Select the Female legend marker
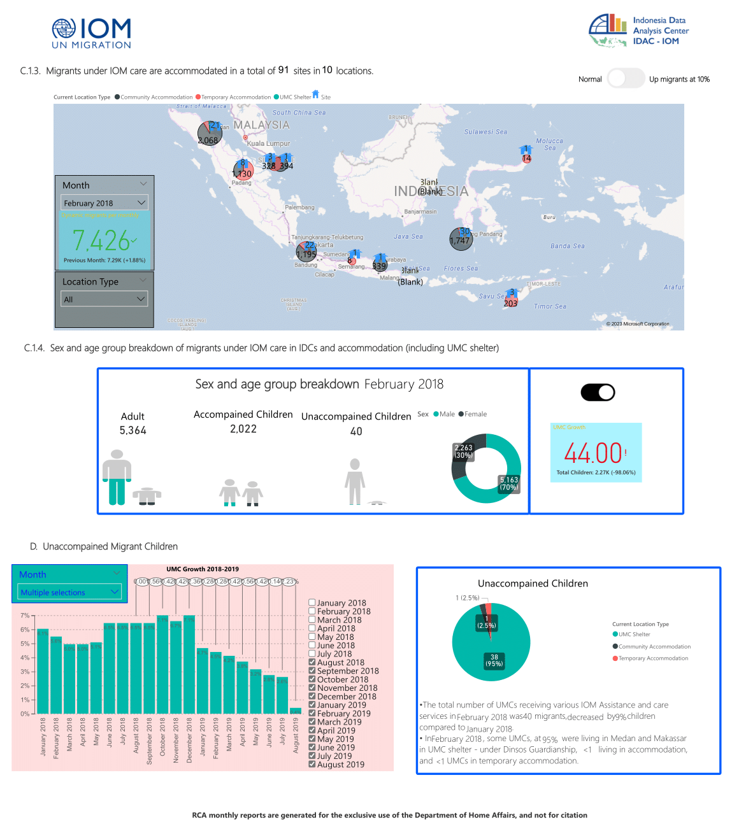Screen dimensions: 732x829 point(461,414)
